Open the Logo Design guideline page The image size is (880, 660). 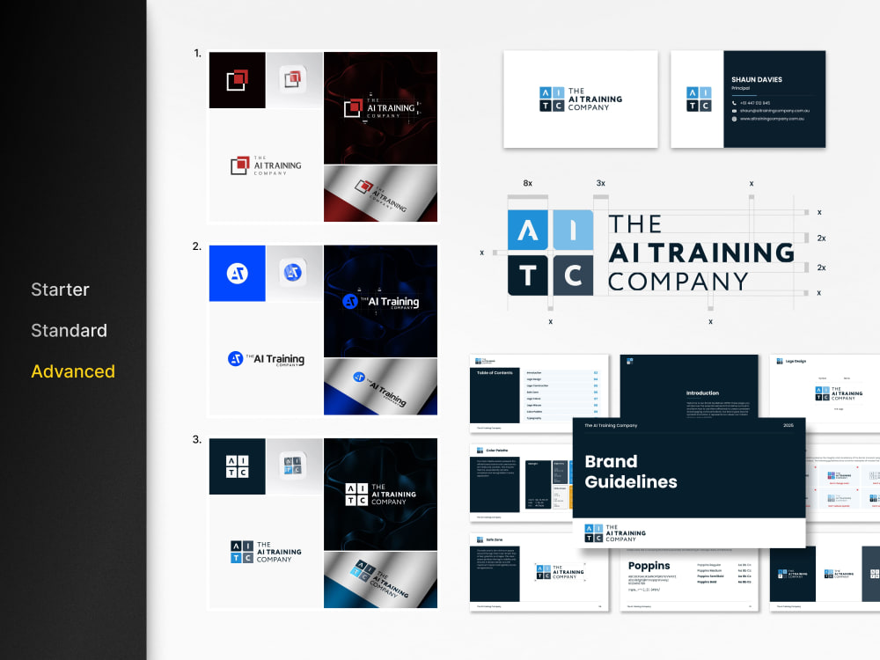825,394
